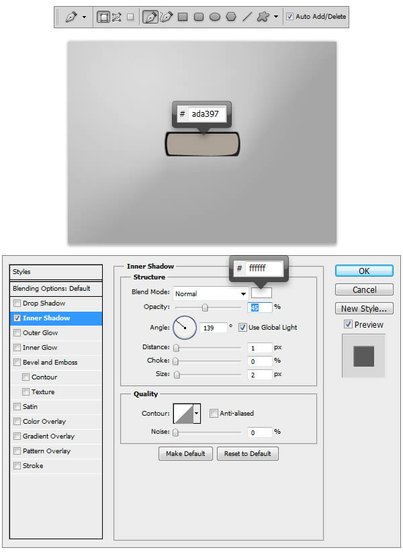Viewport: 403px width, 554px height.
Task: Confirm with the OK button
Action: [x=364, y=271]
